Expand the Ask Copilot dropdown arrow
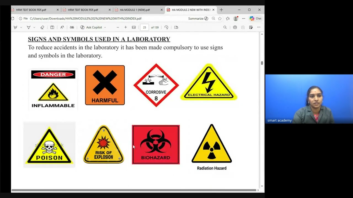The height and width of the screenshot is (198, 353). click(105, 27)
